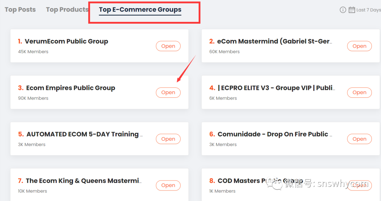Screen dimensions: 381x201
Task: Click the VerumEcom Public Group title
Action: tap(66, 41)
